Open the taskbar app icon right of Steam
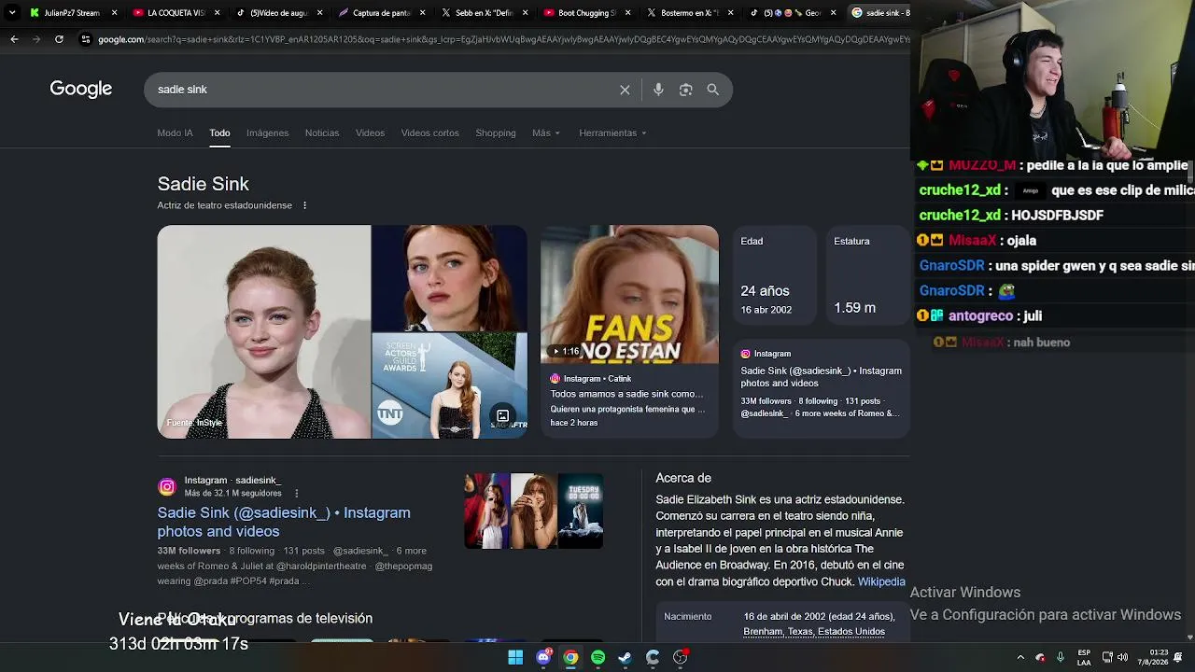The width and height of the screenshot is (1195, 672). click(653, 657)
